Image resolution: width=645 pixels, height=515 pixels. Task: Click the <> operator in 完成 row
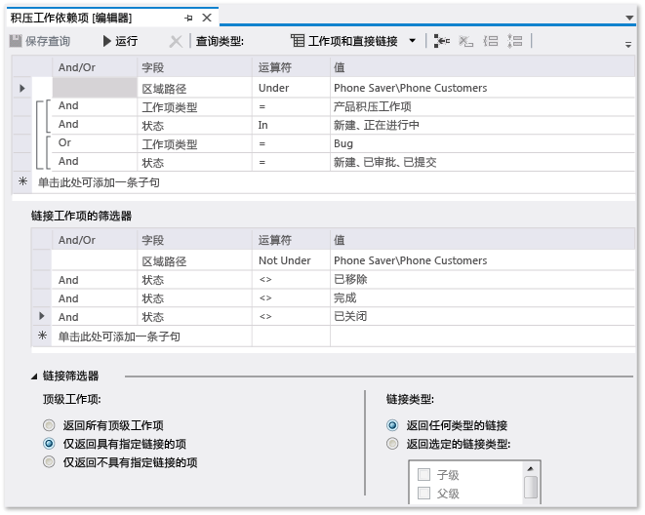click(291, 298)
